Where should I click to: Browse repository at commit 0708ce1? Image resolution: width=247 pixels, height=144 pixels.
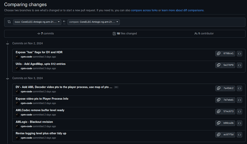(x=239, y=54)
